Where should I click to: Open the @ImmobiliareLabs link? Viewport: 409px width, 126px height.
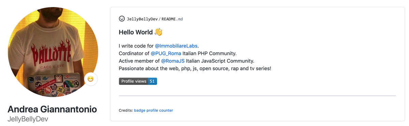176,46
